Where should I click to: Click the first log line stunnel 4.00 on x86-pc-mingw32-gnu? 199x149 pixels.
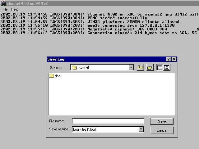[99, 14]
